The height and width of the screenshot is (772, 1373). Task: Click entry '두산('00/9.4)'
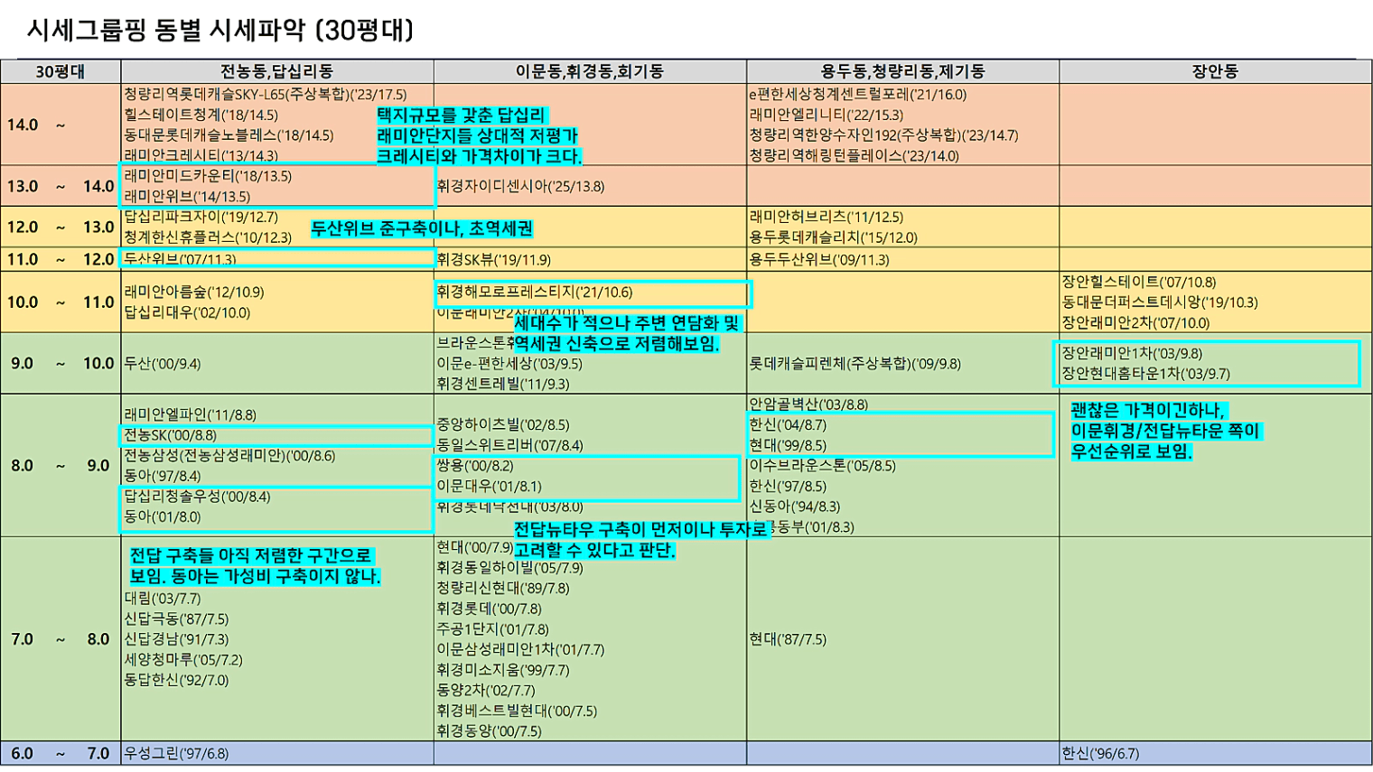tap(163, 363)
